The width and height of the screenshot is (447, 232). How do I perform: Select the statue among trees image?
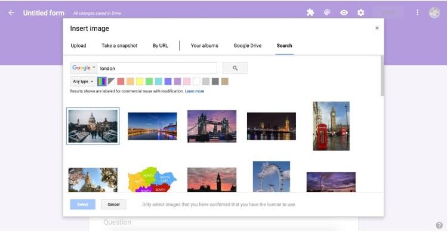93,180
